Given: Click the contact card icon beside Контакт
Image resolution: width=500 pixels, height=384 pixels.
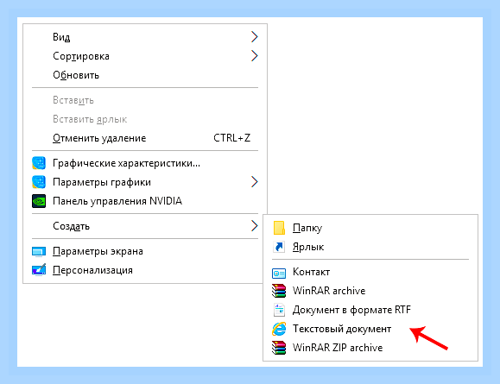Looking at the screenshot, I should click(279, 273).
